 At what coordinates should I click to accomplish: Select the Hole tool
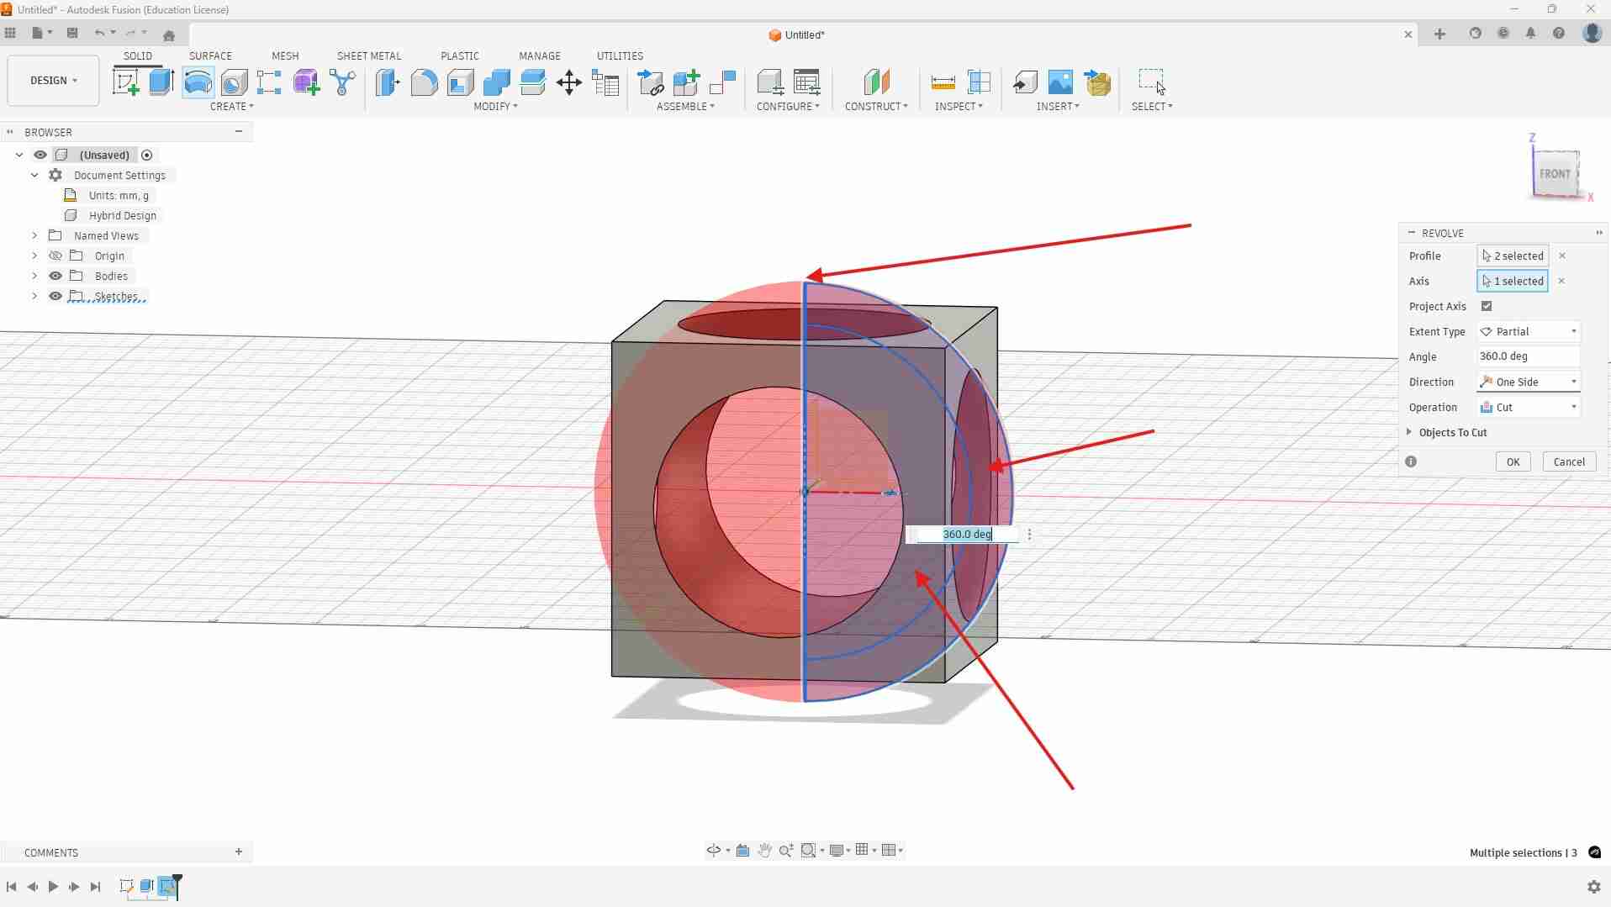(234, 82)
